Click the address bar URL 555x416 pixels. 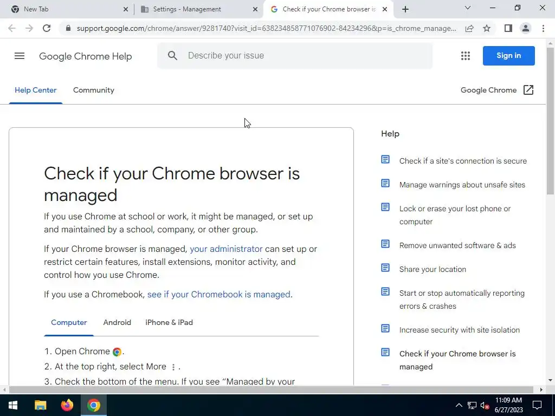[266, 28]
